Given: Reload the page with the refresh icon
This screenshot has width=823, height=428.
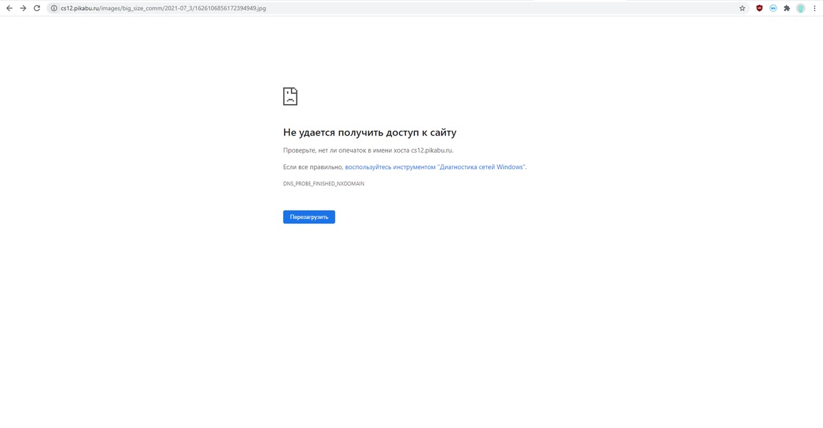Looking at the screenshot, I should pyautogui.click(x=38, y=8).
